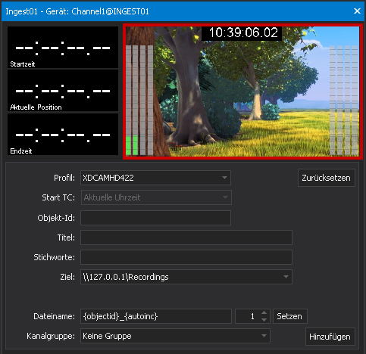The image size is (366, 354).
Task: Click the window title Ingest01 - Gerät text
Action: pyautogui.click(x=77, y=11)
